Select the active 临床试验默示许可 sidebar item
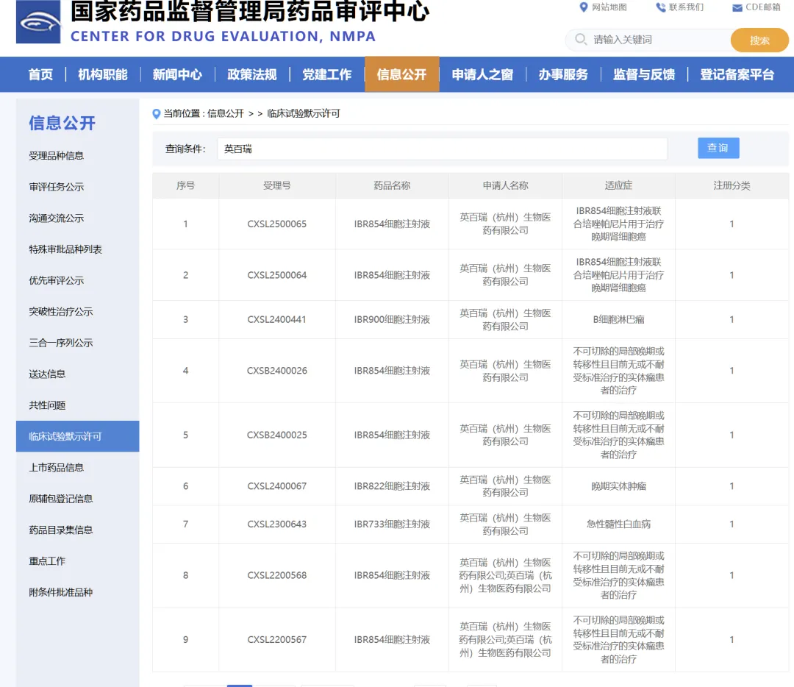Viewport: 794px width, 687px height. point(77,436)
